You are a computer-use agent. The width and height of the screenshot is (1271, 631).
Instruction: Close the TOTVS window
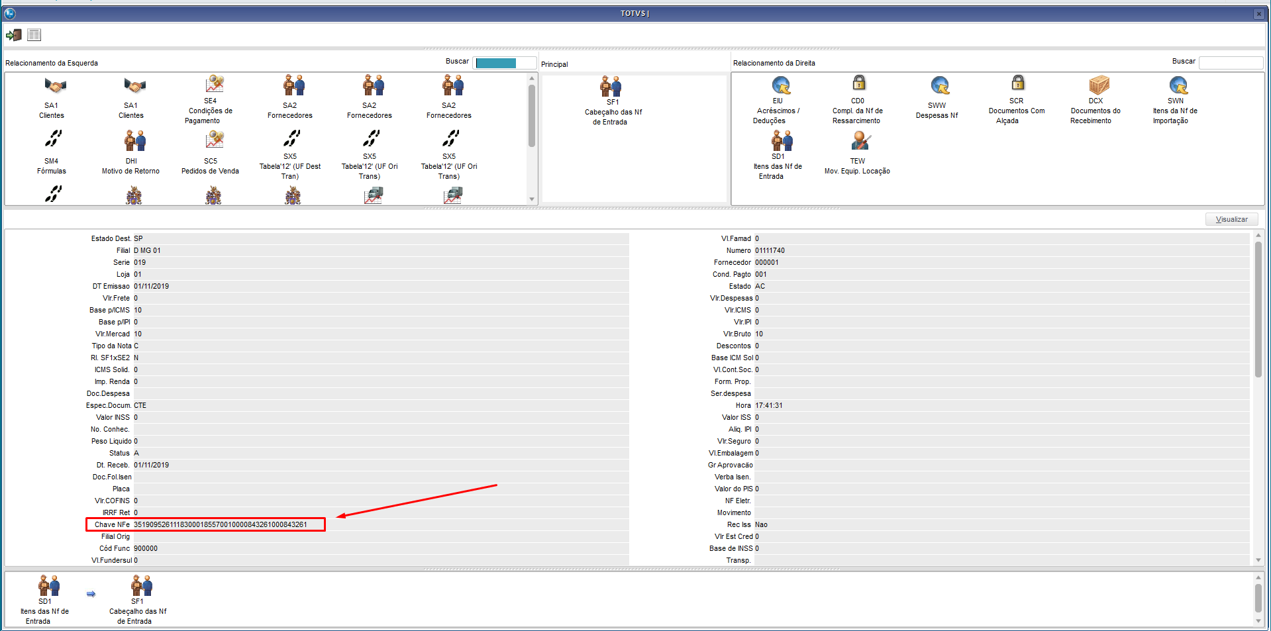(1258, 13)
